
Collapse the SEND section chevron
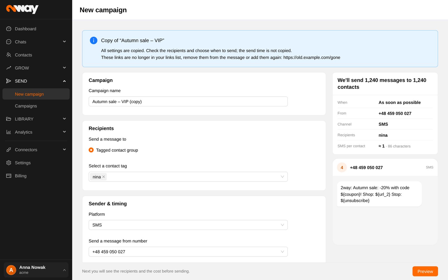(64, 81)
